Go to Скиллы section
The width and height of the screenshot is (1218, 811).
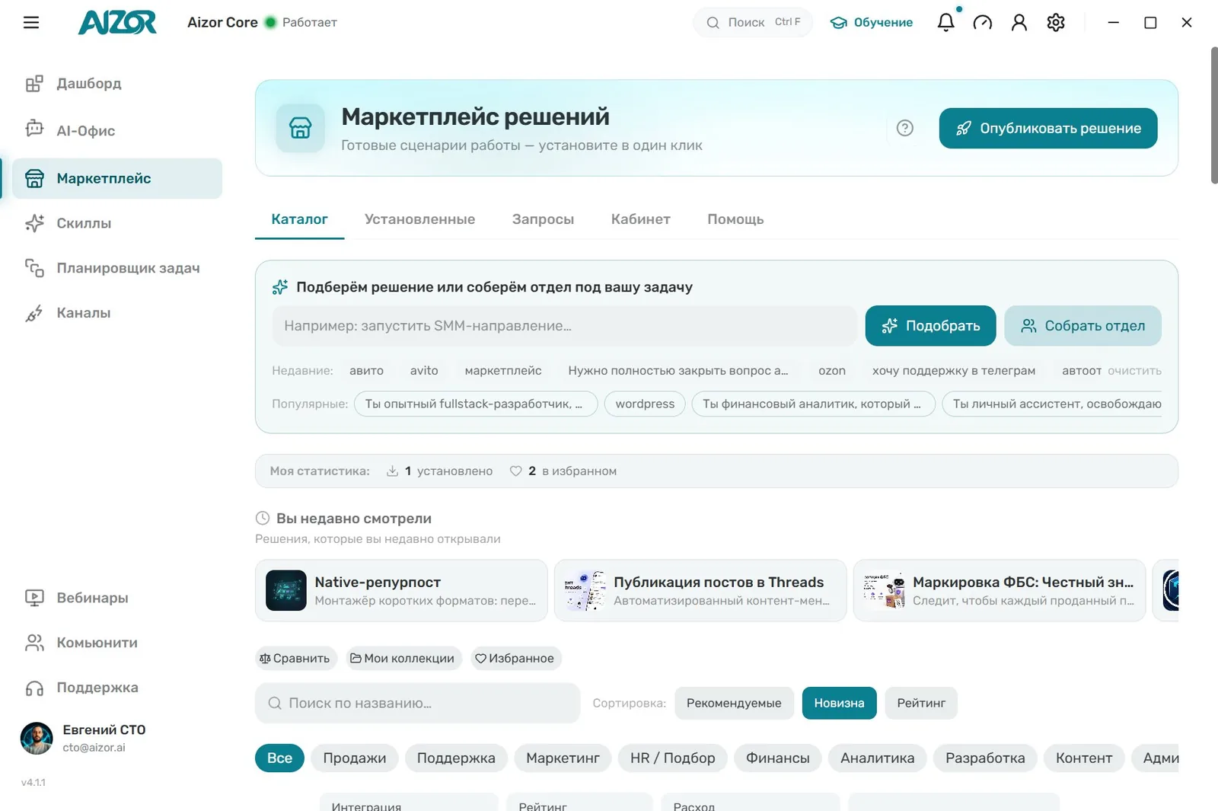click(x=117, y=223)
